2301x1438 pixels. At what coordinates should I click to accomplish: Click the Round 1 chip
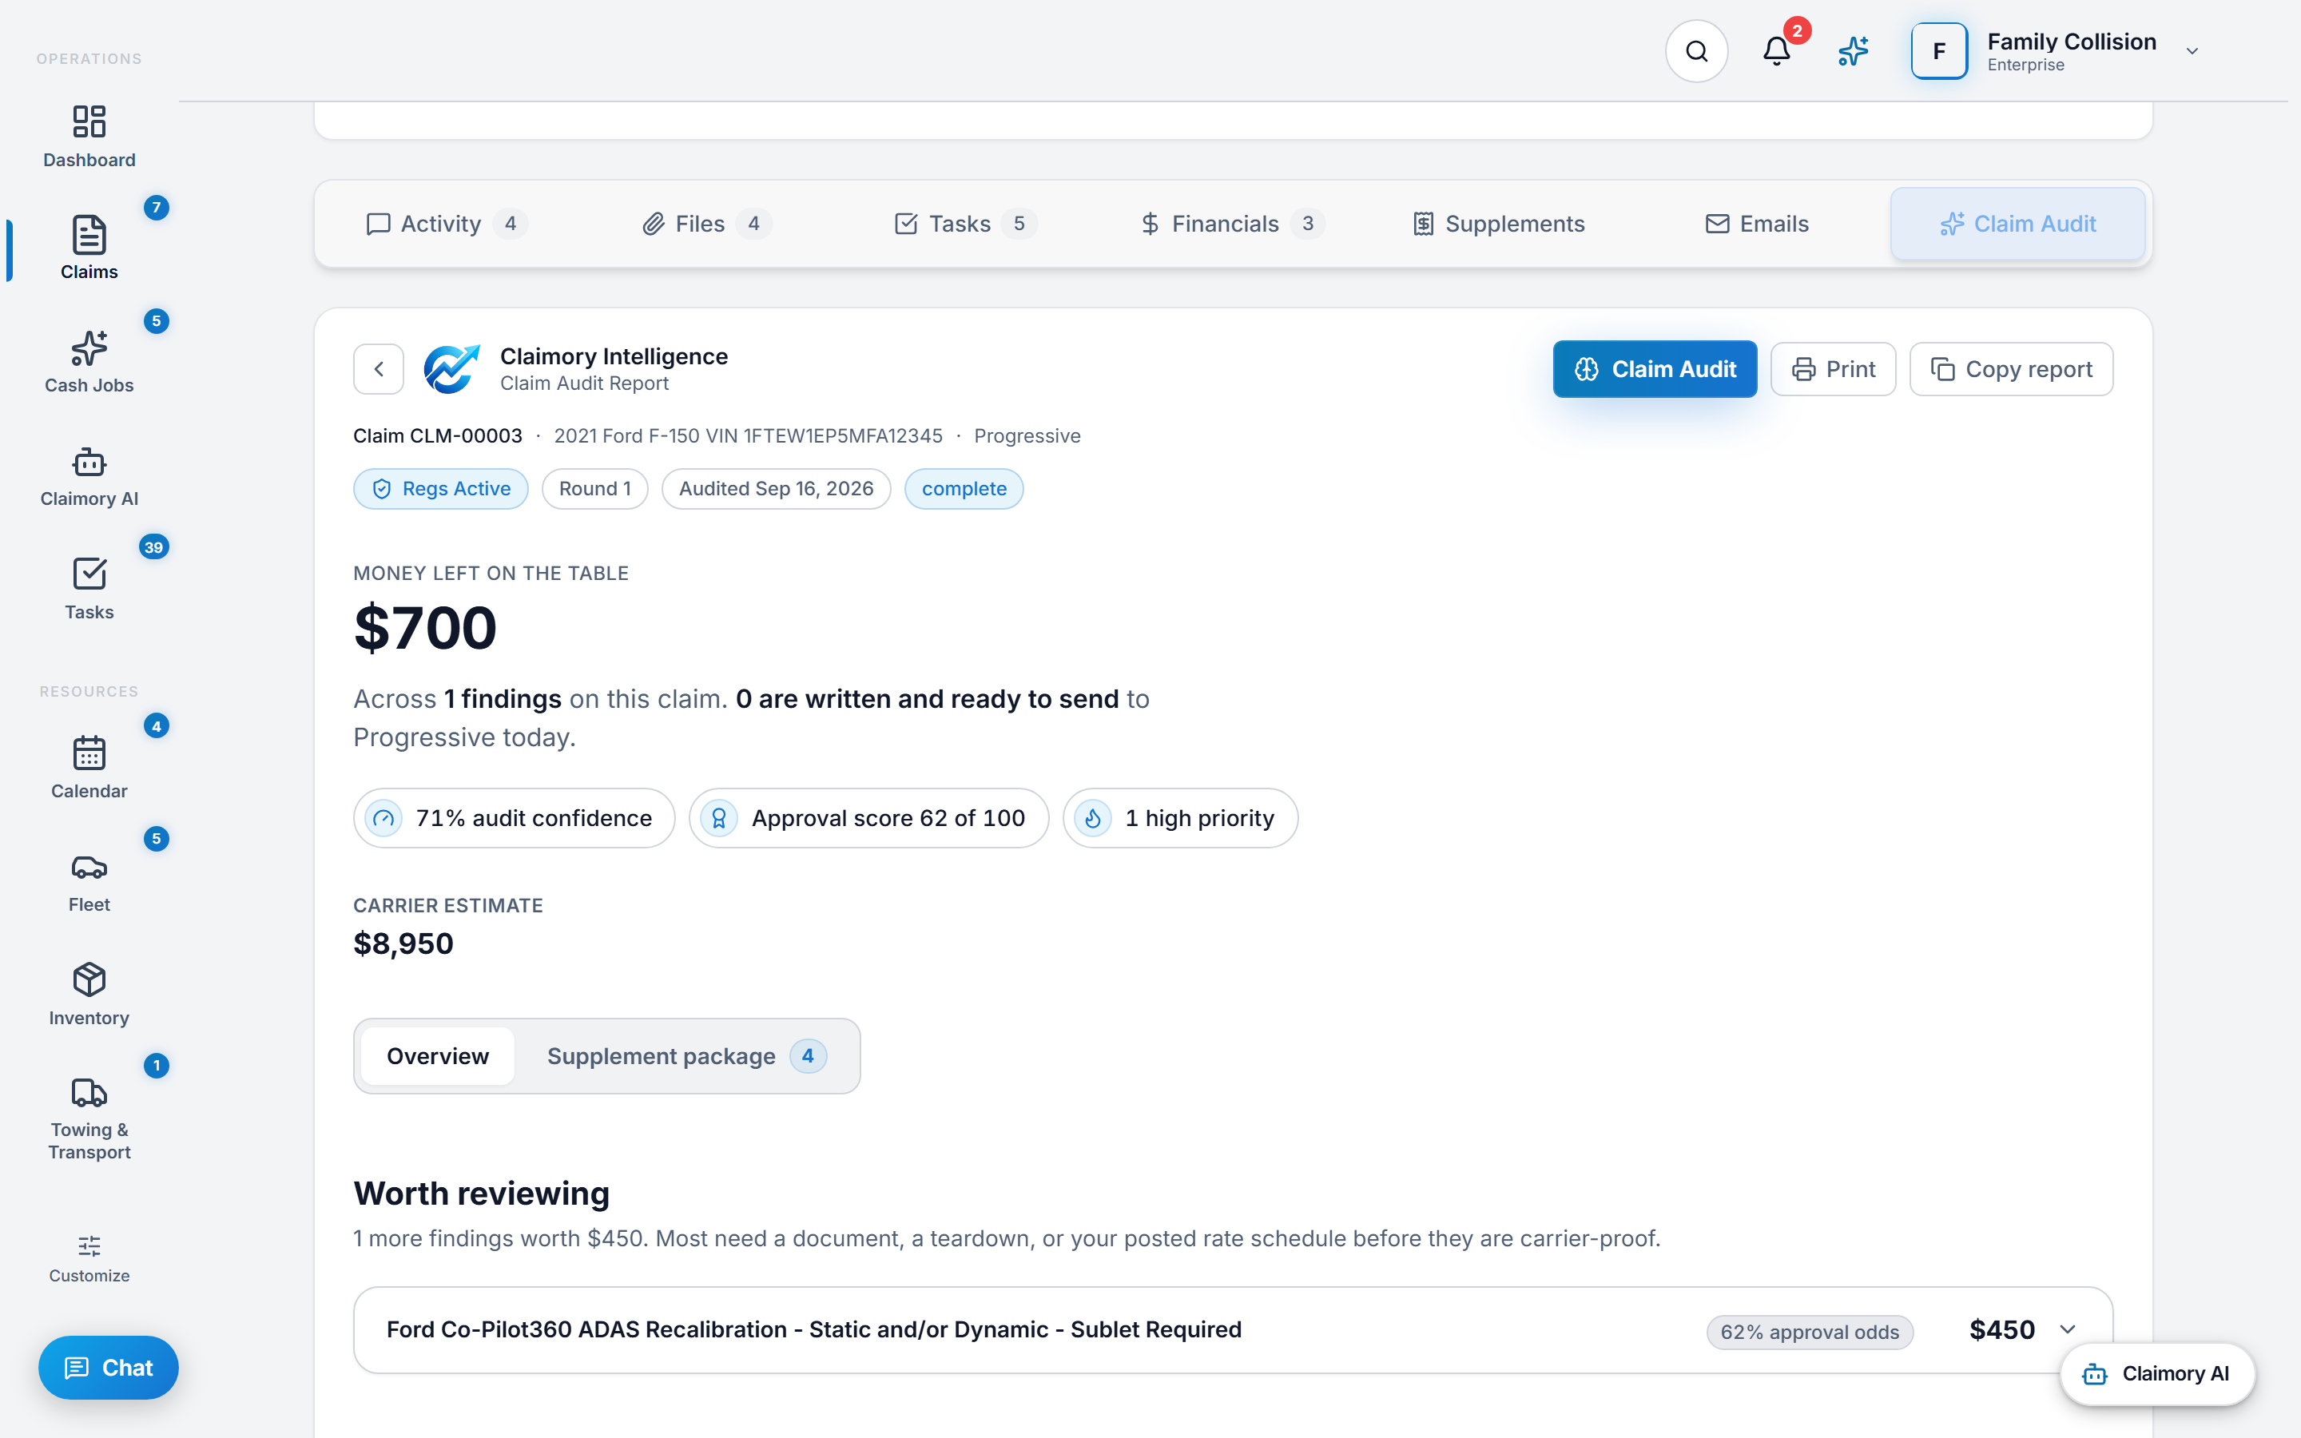594,489
